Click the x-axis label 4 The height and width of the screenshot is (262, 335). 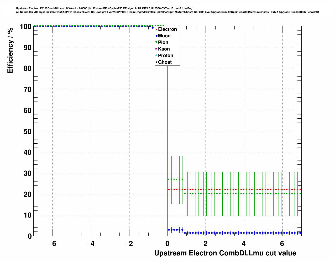point(244,244)
